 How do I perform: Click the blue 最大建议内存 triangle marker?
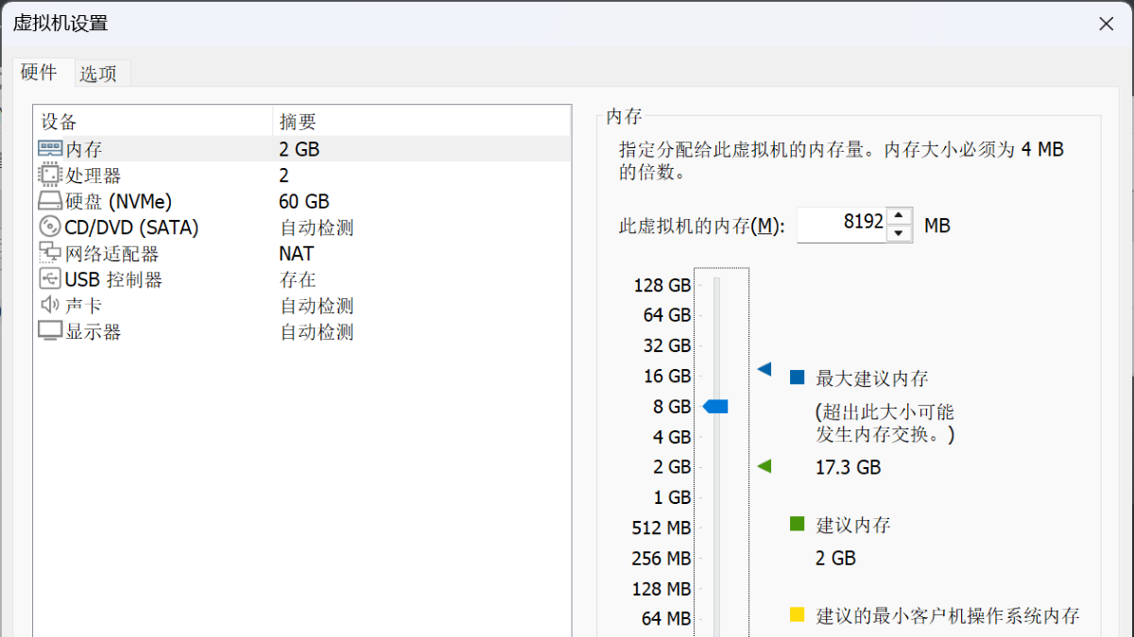click(765, 369)
